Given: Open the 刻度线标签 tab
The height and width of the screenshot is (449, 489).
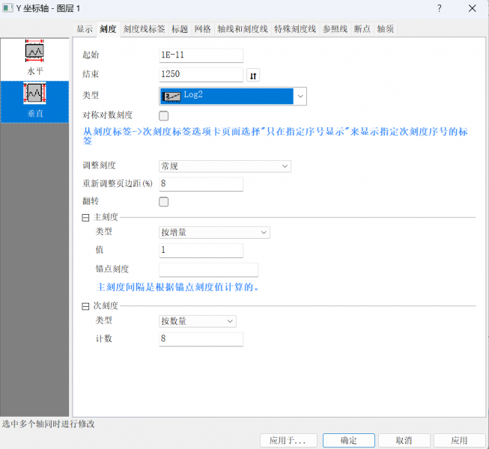Looking at the screenshot, I should pyautogui.click(x=144, y=29).
